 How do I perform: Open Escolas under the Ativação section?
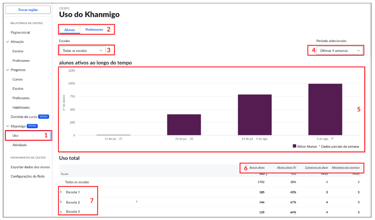pos(18,51)
